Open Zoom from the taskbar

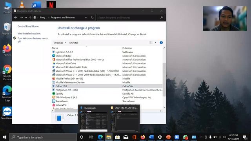click(x=177, y=137)
